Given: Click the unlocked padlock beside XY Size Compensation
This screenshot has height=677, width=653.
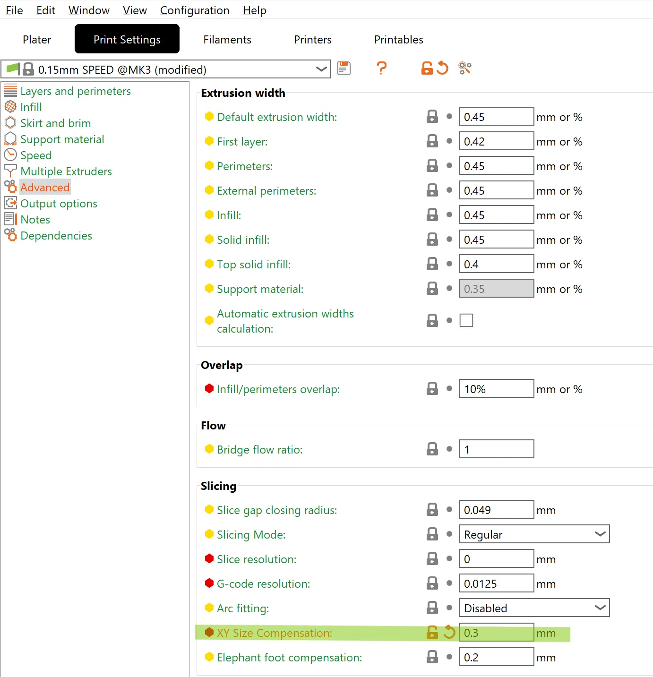Looking at the screenshot, I should pos(432,632).
